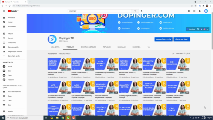This screenshot has height=120, width=213.
Task: Switch to Ana Sayfa channel tab
Action: tap(55, 47)
